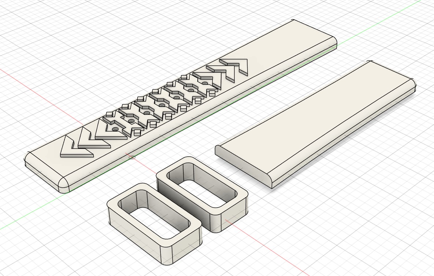Select the circular hole nearest the far-end chevrons
Screen dimensions: 434x276
205,84
